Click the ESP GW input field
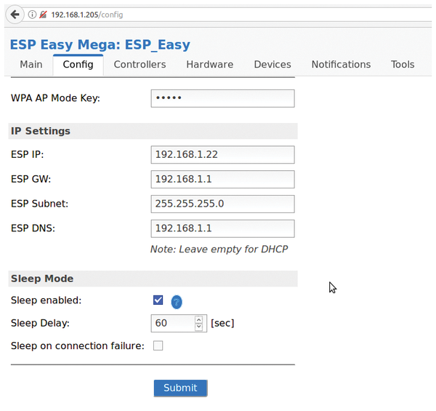Image resolution: width=436 pixels, height=411 pixels. pos(223,179)
